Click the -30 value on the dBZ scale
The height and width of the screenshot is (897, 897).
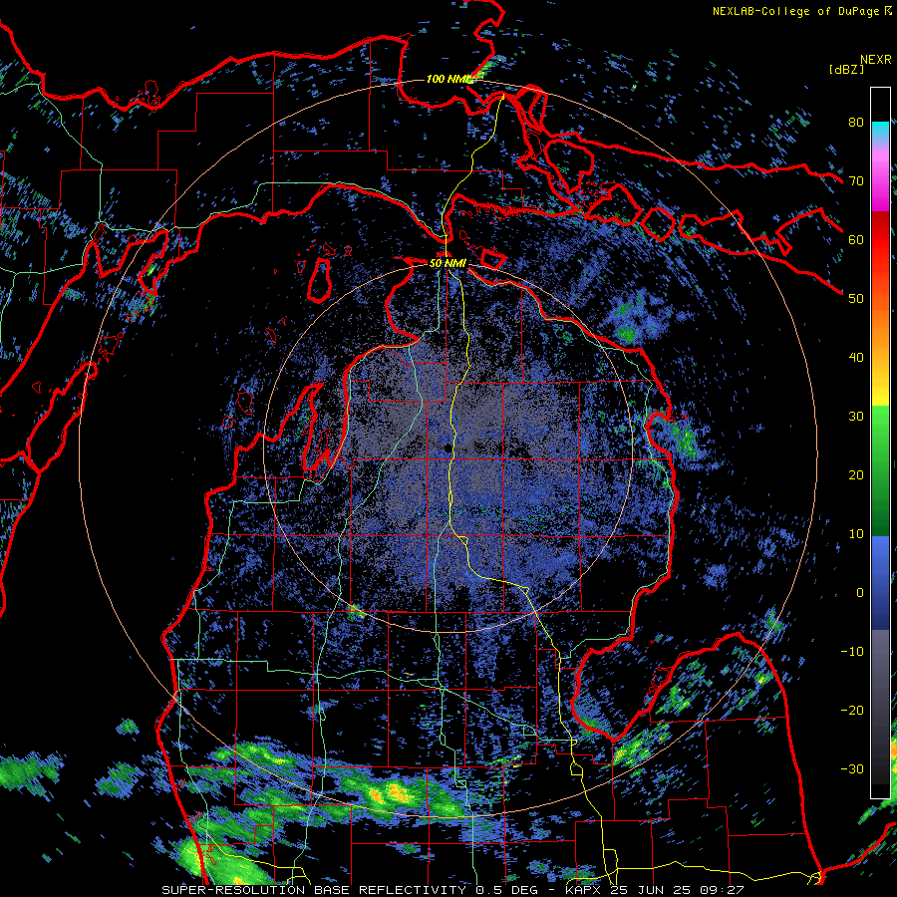point(852,768)
